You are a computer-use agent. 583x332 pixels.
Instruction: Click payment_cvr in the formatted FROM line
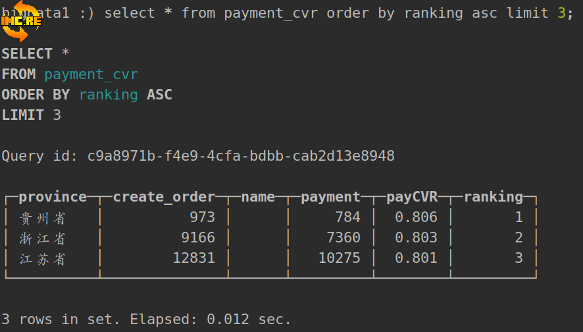click(x=91, y=74)
